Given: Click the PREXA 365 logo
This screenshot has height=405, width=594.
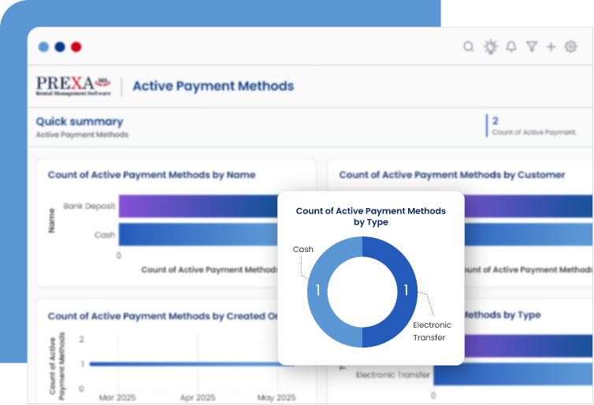Looking at the screenshot, I should pos(74,85).
